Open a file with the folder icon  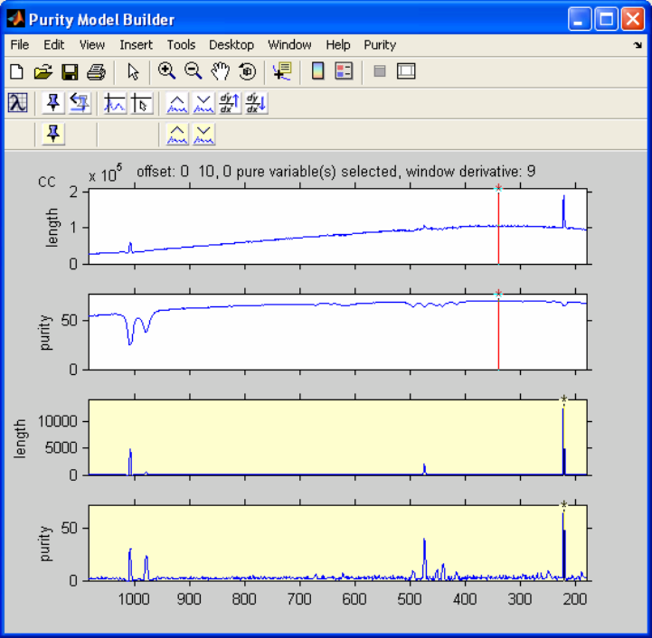pos(43,71)
